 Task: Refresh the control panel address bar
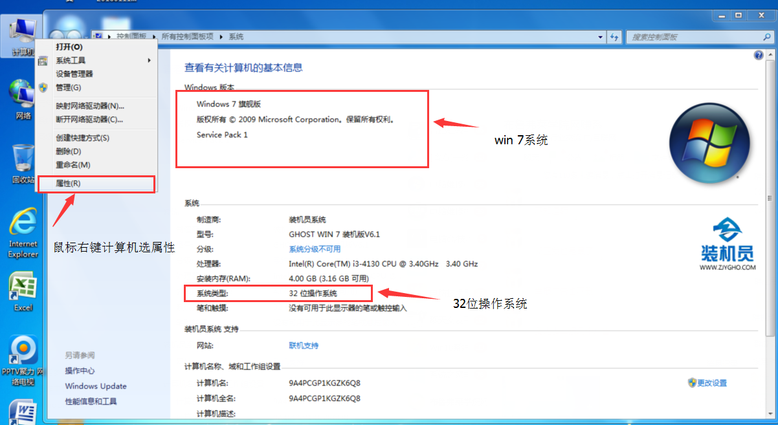click(614, 37)
